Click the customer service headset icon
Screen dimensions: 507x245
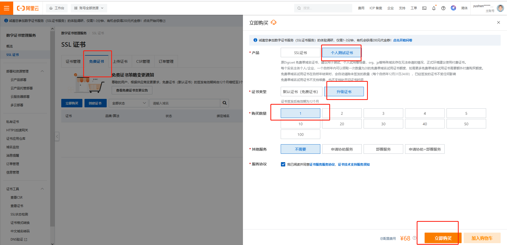(x=274, y=22)
